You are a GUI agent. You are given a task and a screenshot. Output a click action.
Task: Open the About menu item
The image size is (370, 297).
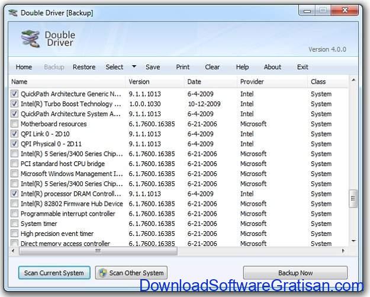[x=272, y=67]
